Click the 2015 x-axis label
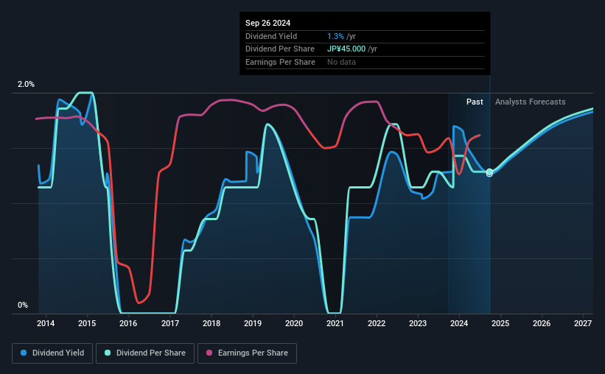The height and width of the screenshot is (374, 605). coord(87,323)
